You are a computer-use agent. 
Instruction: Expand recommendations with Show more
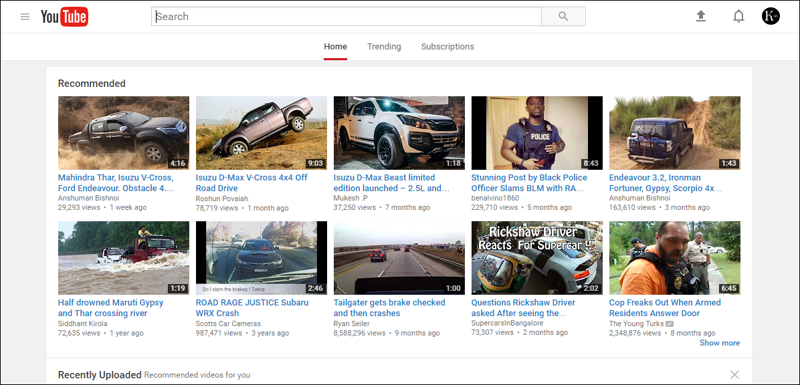719,343
